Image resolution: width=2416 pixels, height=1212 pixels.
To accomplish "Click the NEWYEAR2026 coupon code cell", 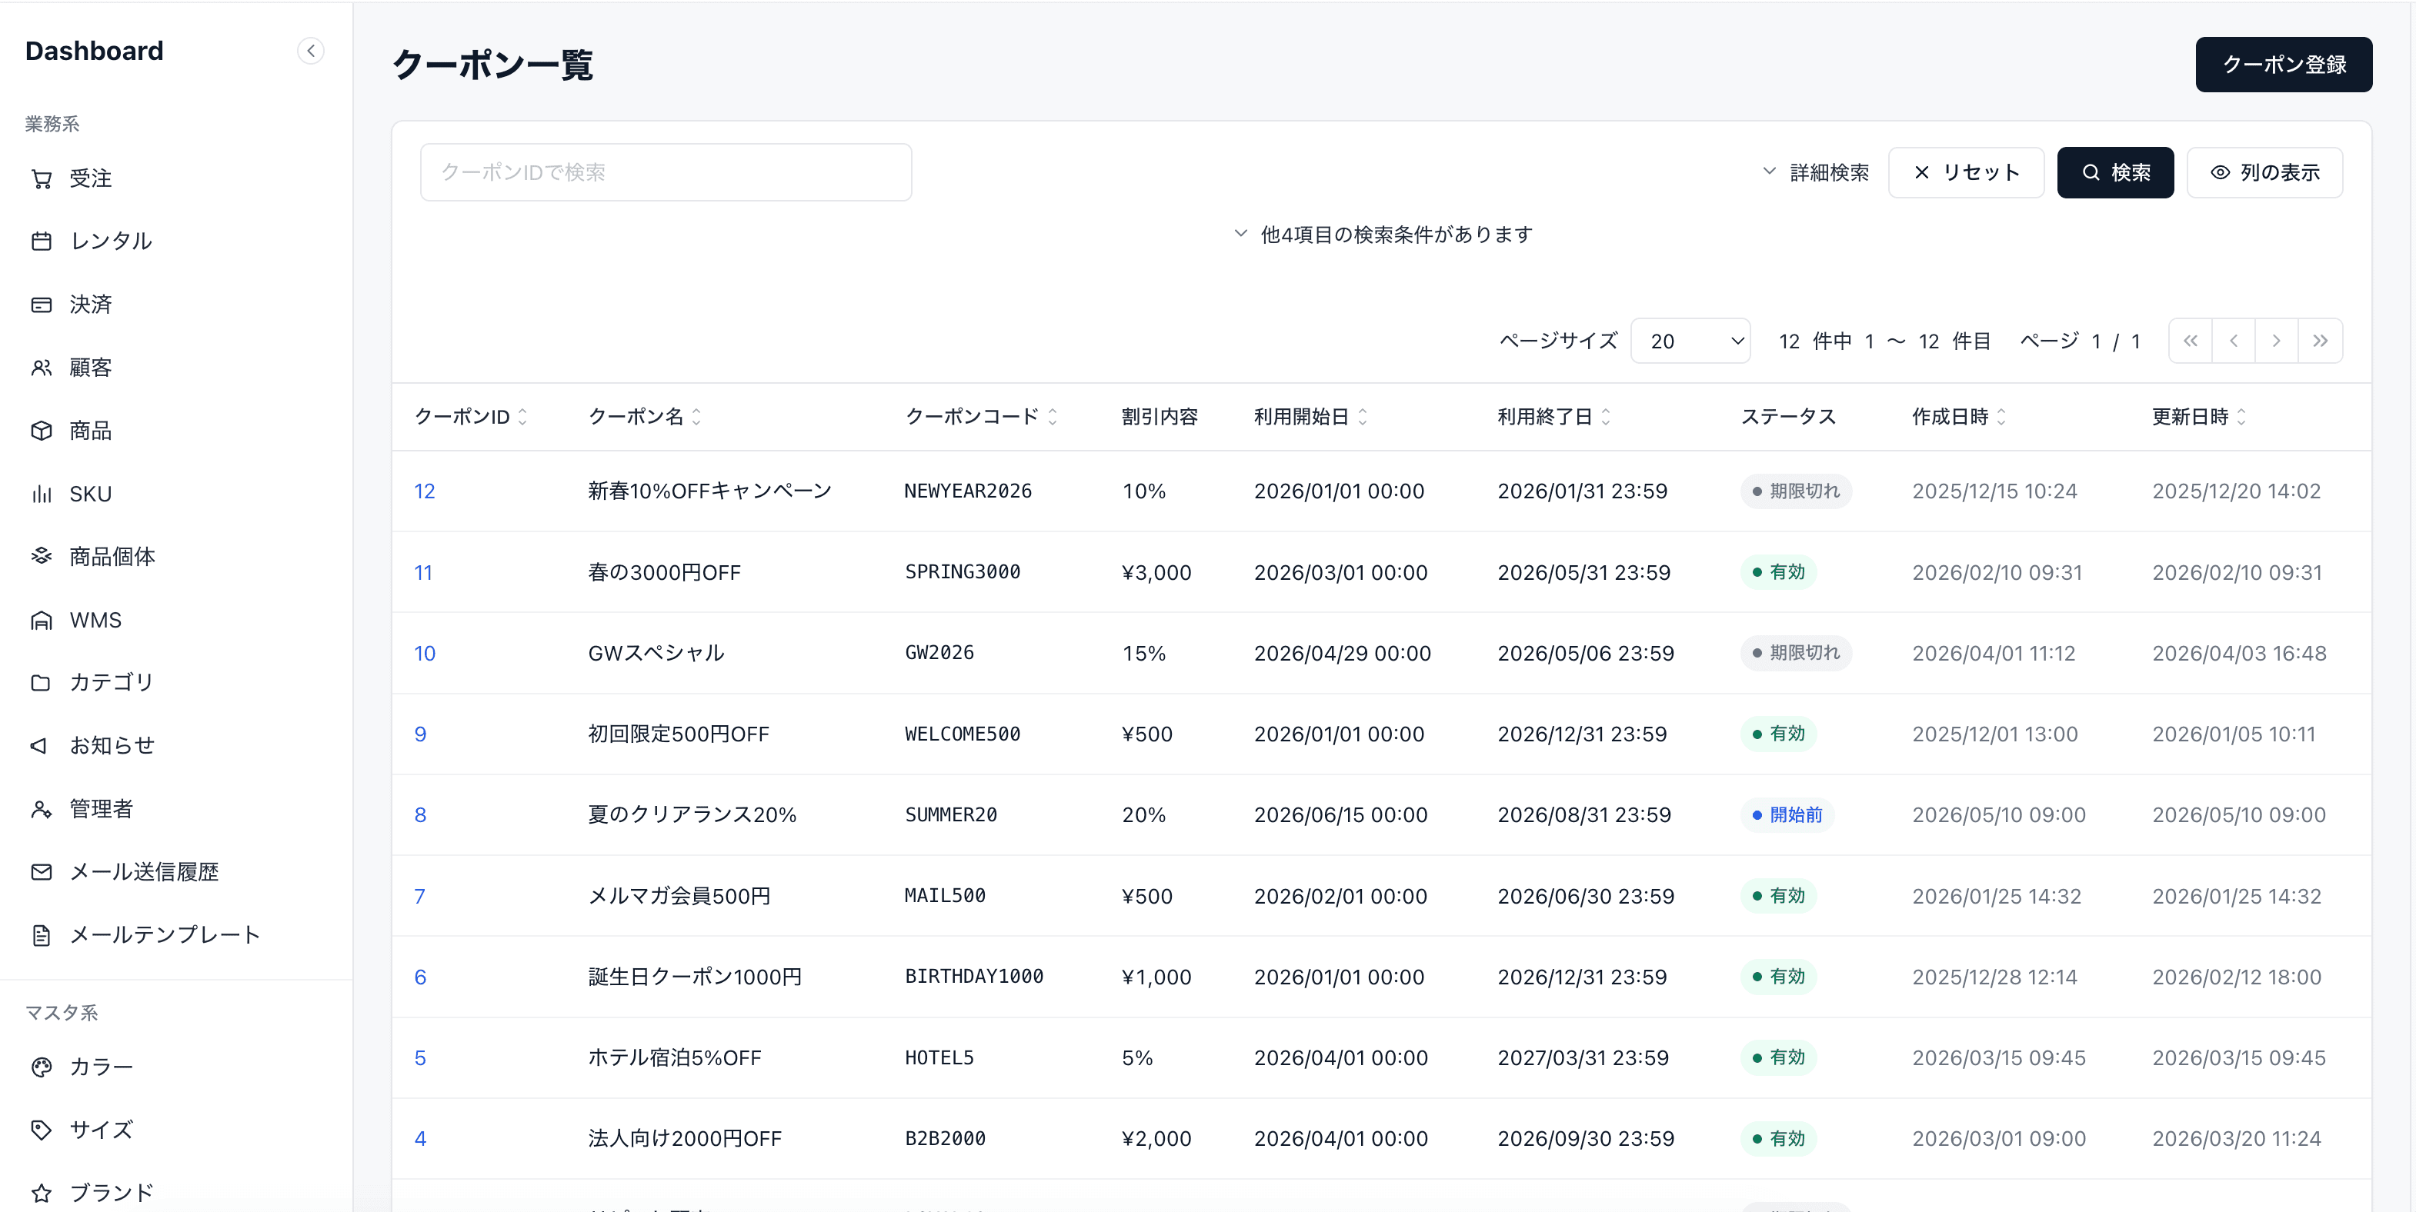I will 968,491.
